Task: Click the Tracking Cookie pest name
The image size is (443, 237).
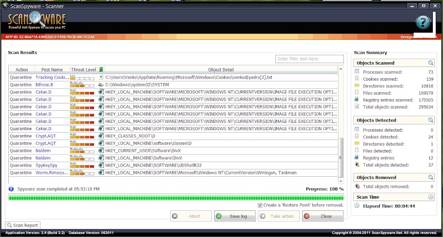Action: pyautogui.click(x=52, y=77)
